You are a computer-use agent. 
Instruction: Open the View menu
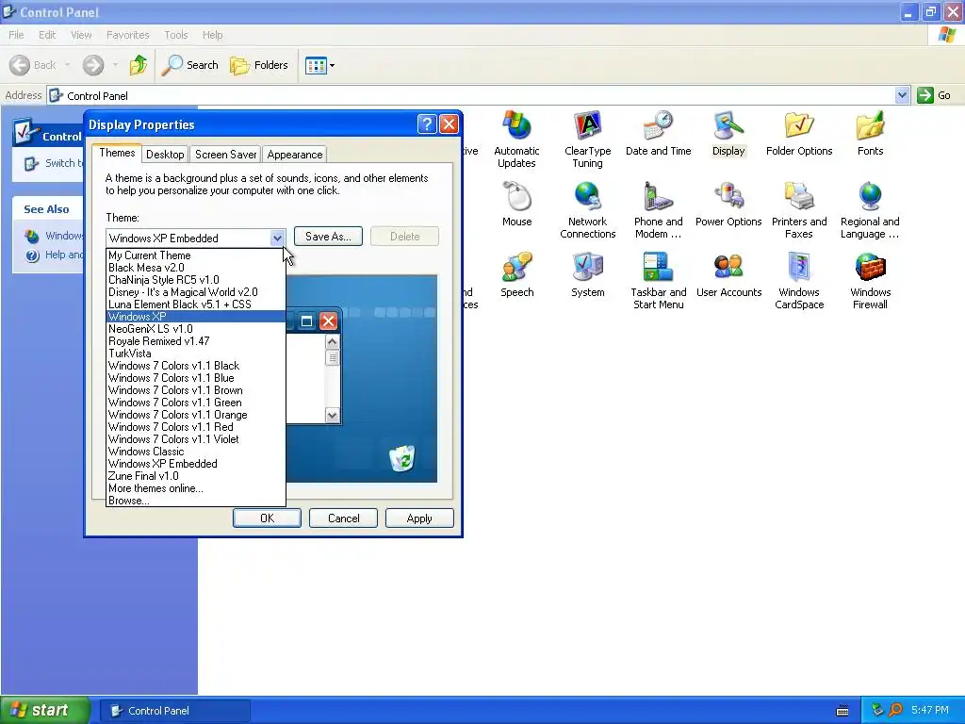[x=81, y=35]
